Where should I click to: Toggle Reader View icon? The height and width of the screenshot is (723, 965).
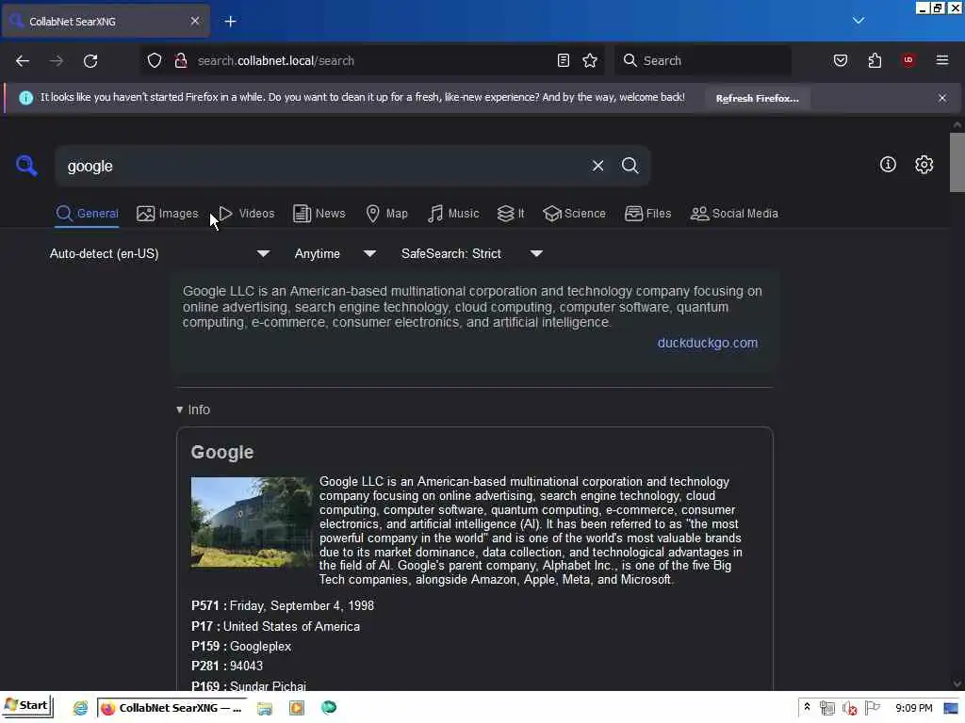[x=564, y=60]
